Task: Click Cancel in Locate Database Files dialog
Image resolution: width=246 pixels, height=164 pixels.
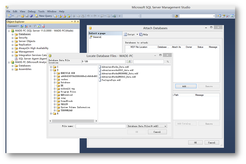Action: [x=157, y=132]
